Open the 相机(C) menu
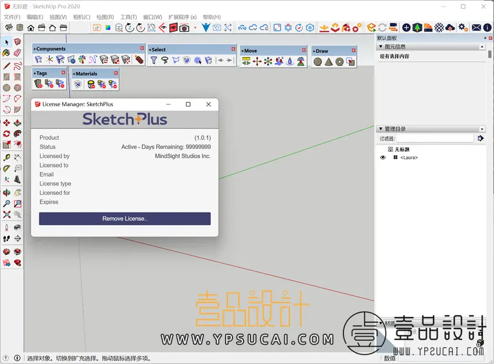The width and height of the screenshot is (494, 364). [x=81, y=17]
